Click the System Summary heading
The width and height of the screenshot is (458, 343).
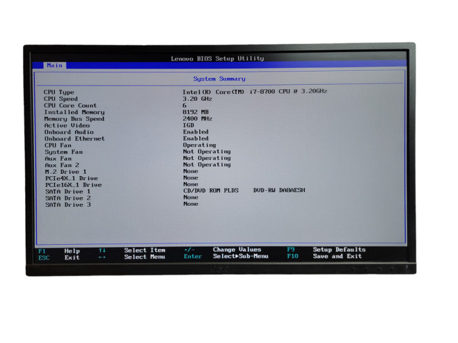click(219, 79)
